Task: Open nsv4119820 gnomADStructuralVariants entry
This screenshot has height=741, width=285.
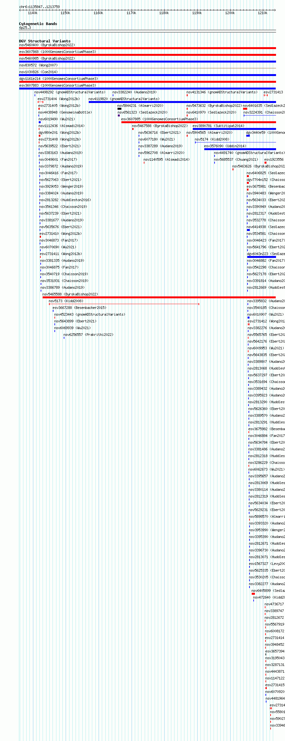Action: [124, 99]
